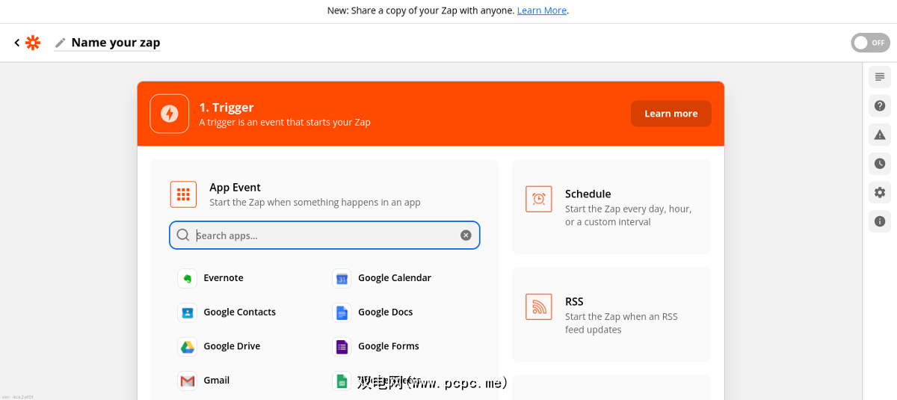
Task: Choose the RSS trigger option
Action: [611, 314]
